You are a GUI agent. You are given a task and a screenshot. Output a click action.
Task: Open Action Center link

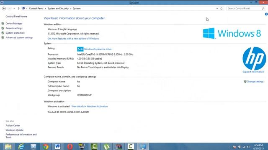[13, 125]
